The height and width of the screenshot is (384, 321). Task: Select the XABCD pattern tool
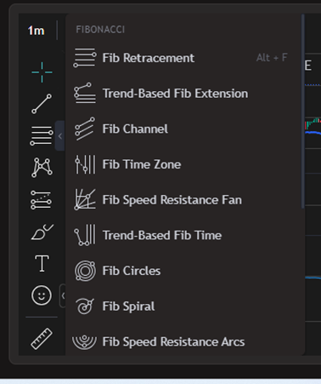click(x=42, y=168)
